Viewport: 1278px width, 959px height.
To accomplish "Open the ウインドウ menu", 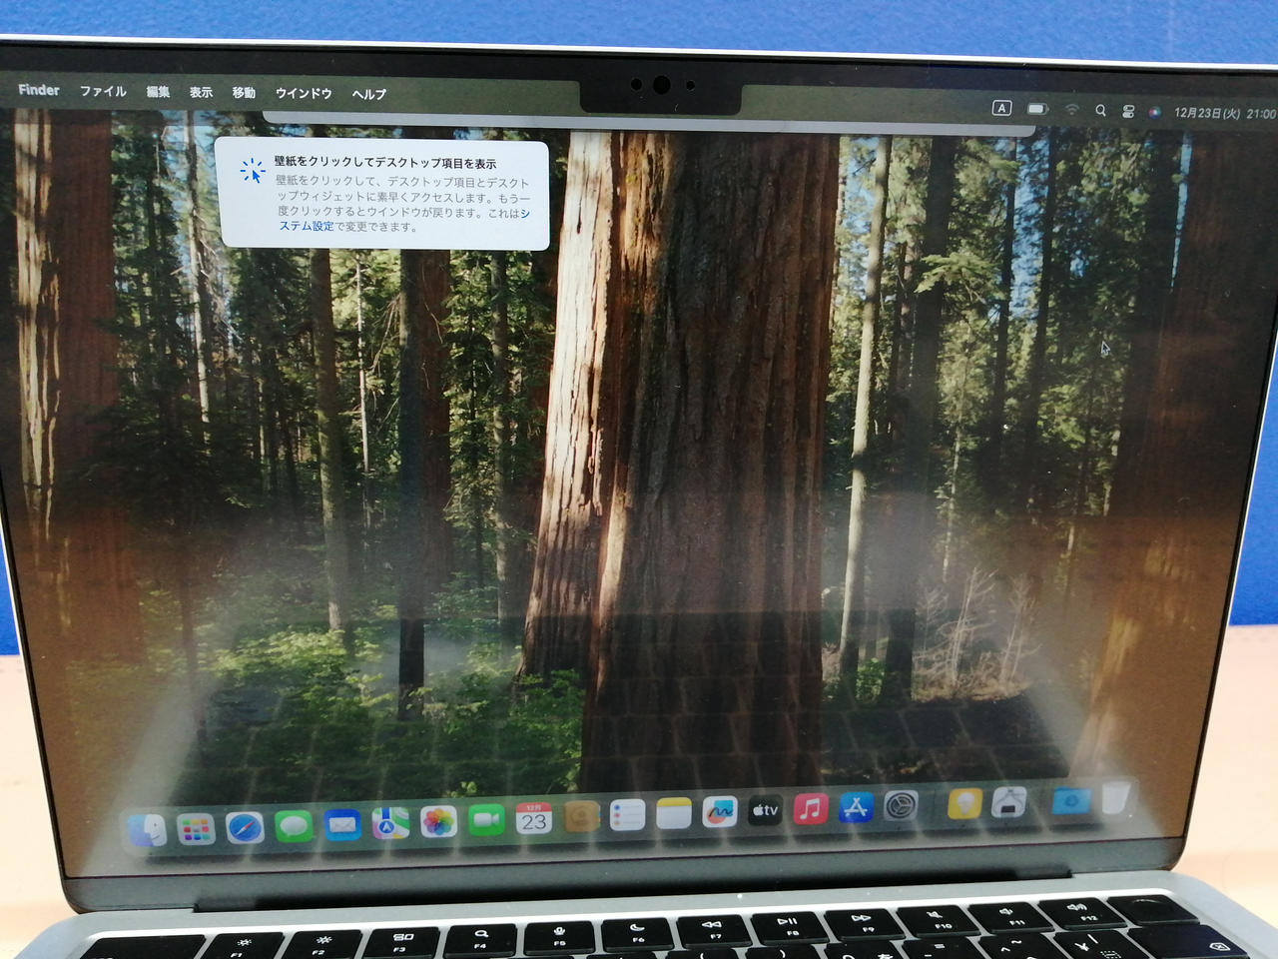I will pyautogui.click(x=304, y=93).
